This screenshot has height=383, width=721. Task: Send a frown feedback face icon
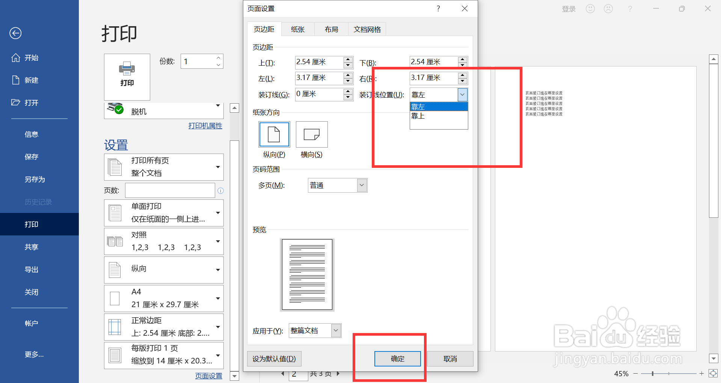(608, 9)
